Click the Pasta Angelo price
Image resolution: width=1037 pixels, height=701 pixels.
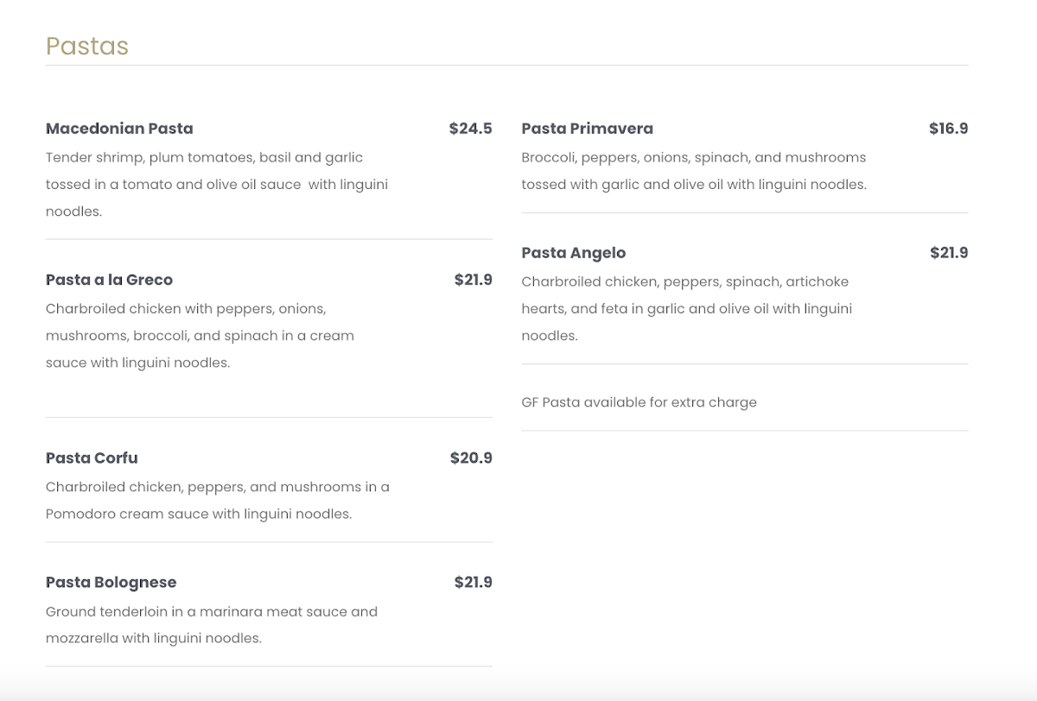pyautogui.click(x=949, y=253)
